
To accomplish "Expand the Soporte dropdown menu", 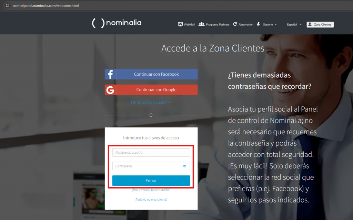I will tap(270, 25).
